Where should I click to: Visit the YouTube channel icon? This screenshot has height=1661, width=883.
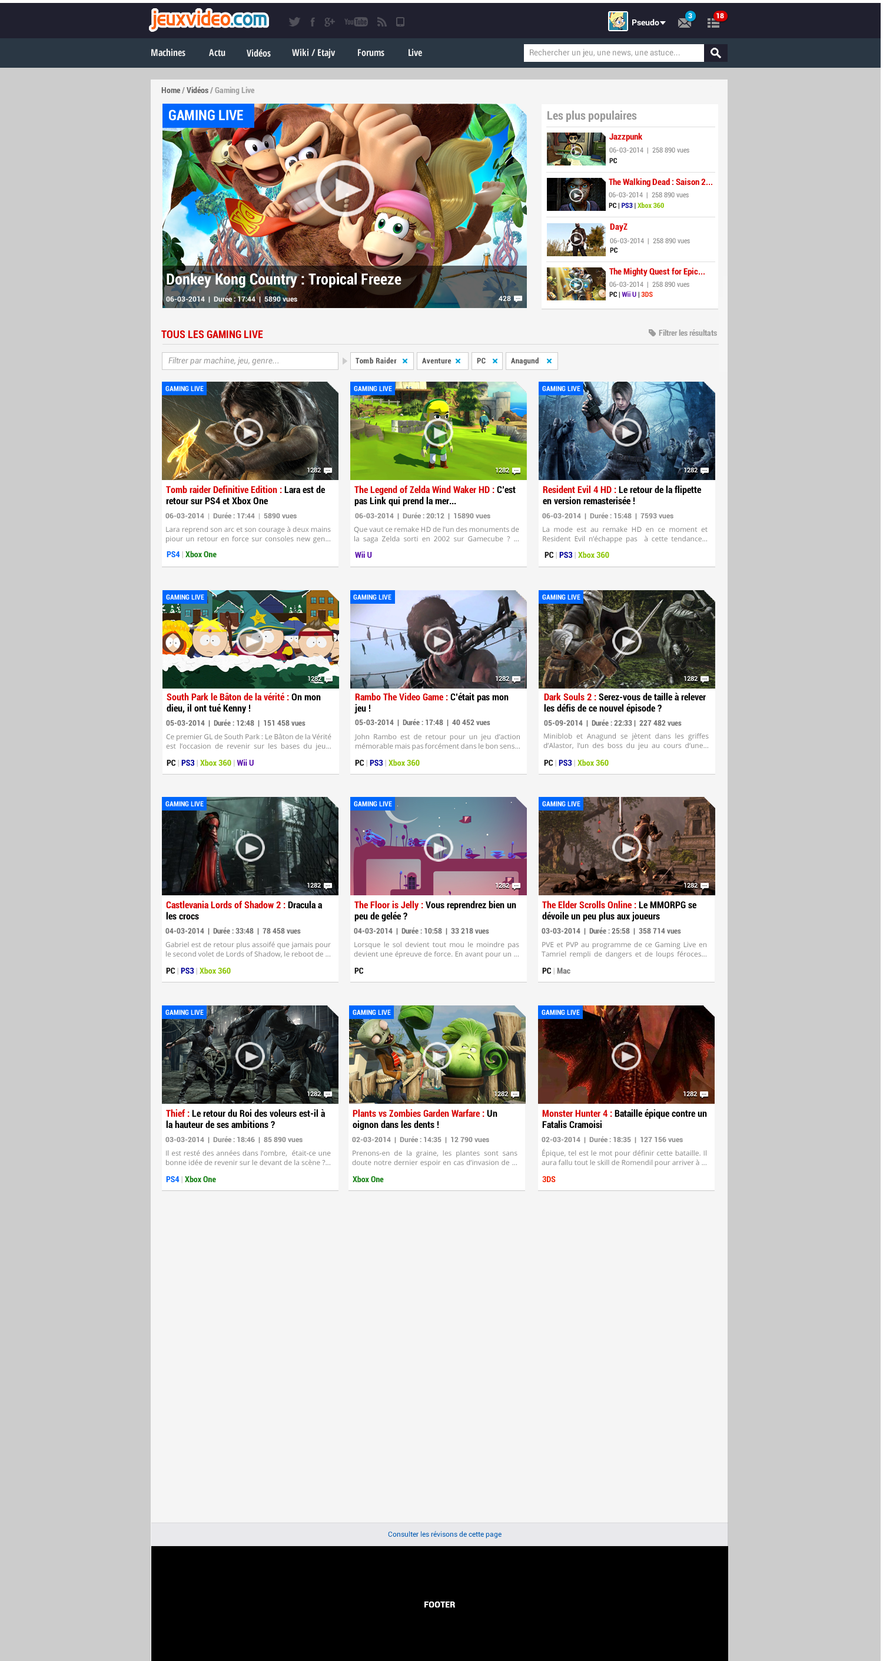[356, 22]
